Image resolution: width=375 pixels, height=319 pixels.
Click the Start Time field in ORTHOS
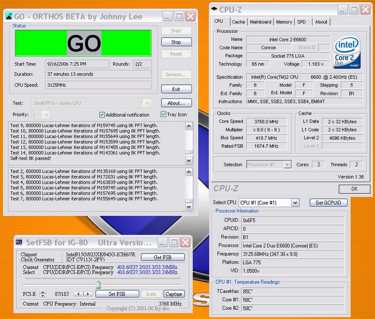[77, 64]
